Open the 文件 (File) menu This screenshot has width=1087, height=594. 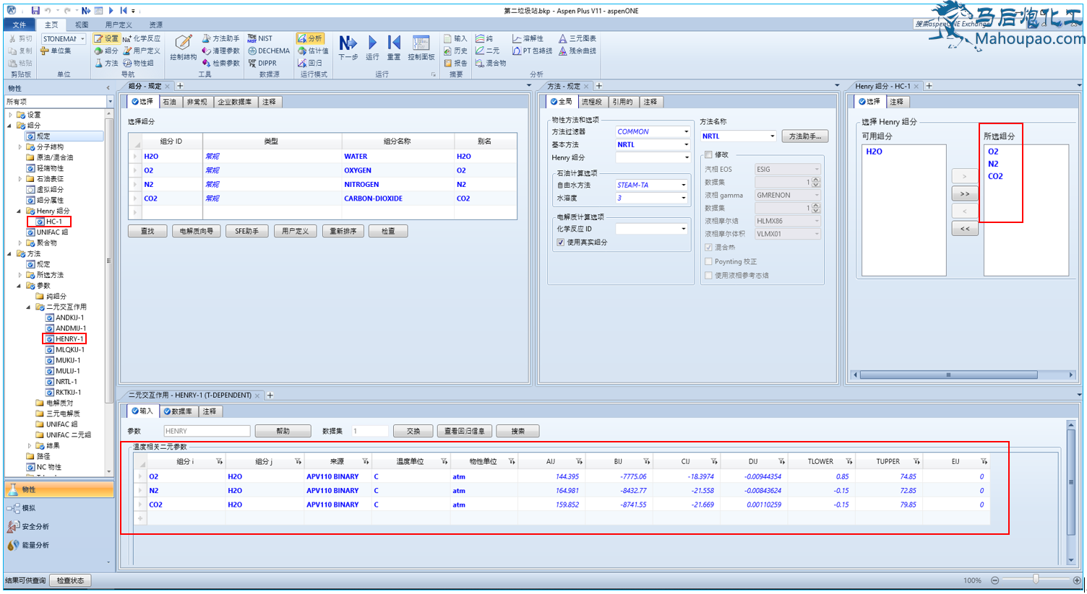coord(20,25)
